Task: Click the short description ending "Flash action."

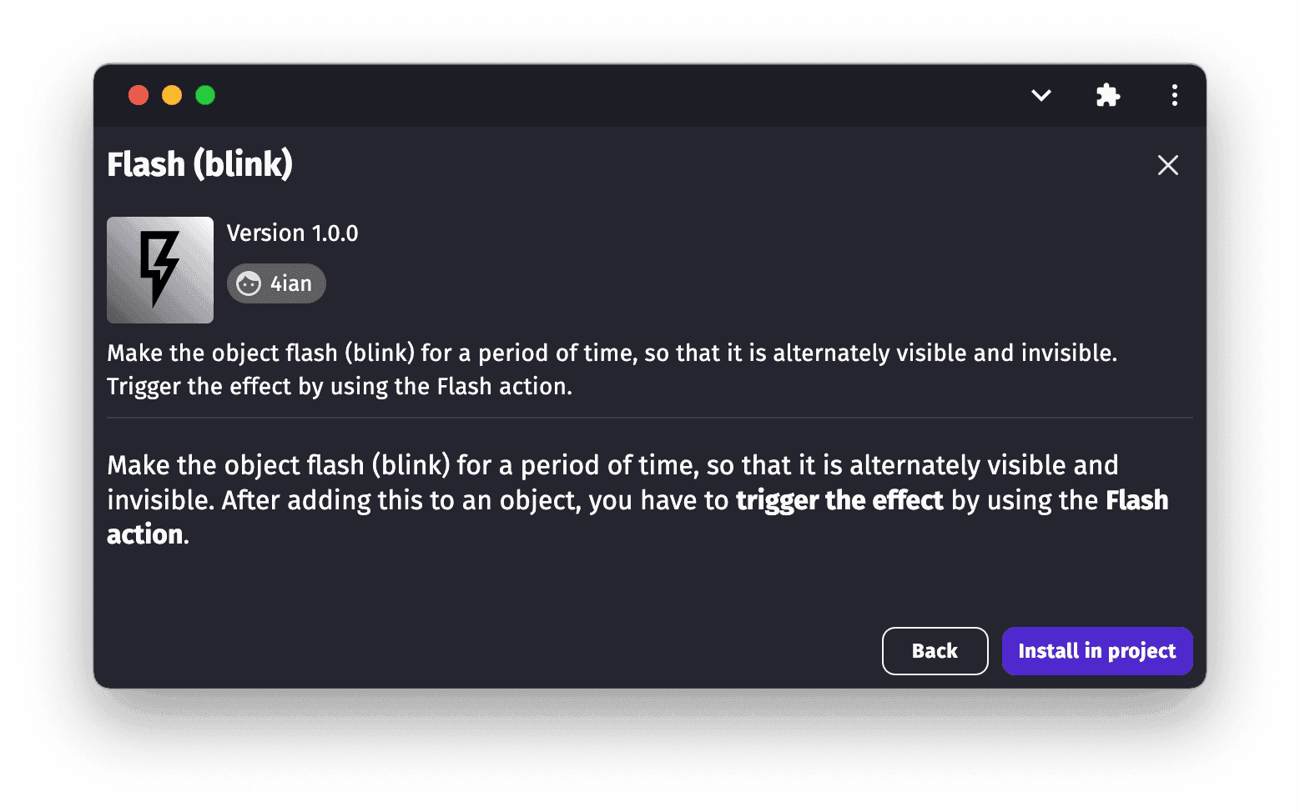Action: tap(339, 387)
